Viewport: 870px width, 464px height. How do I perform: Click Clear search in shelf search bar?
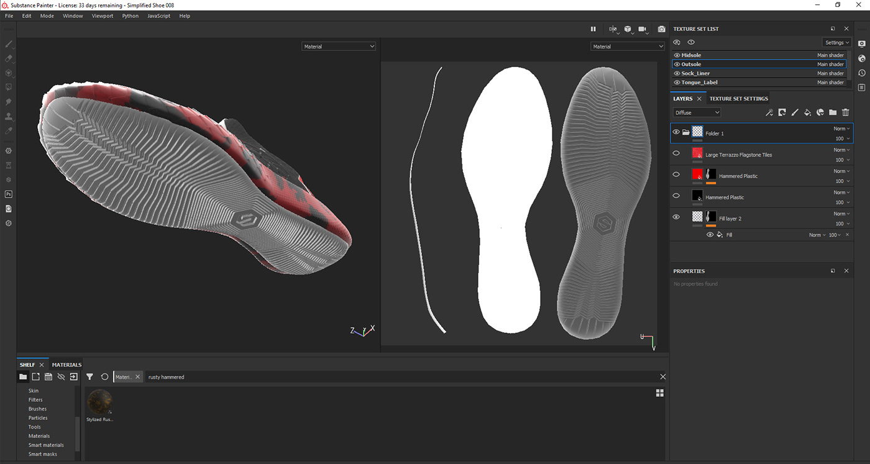[662, 376]
